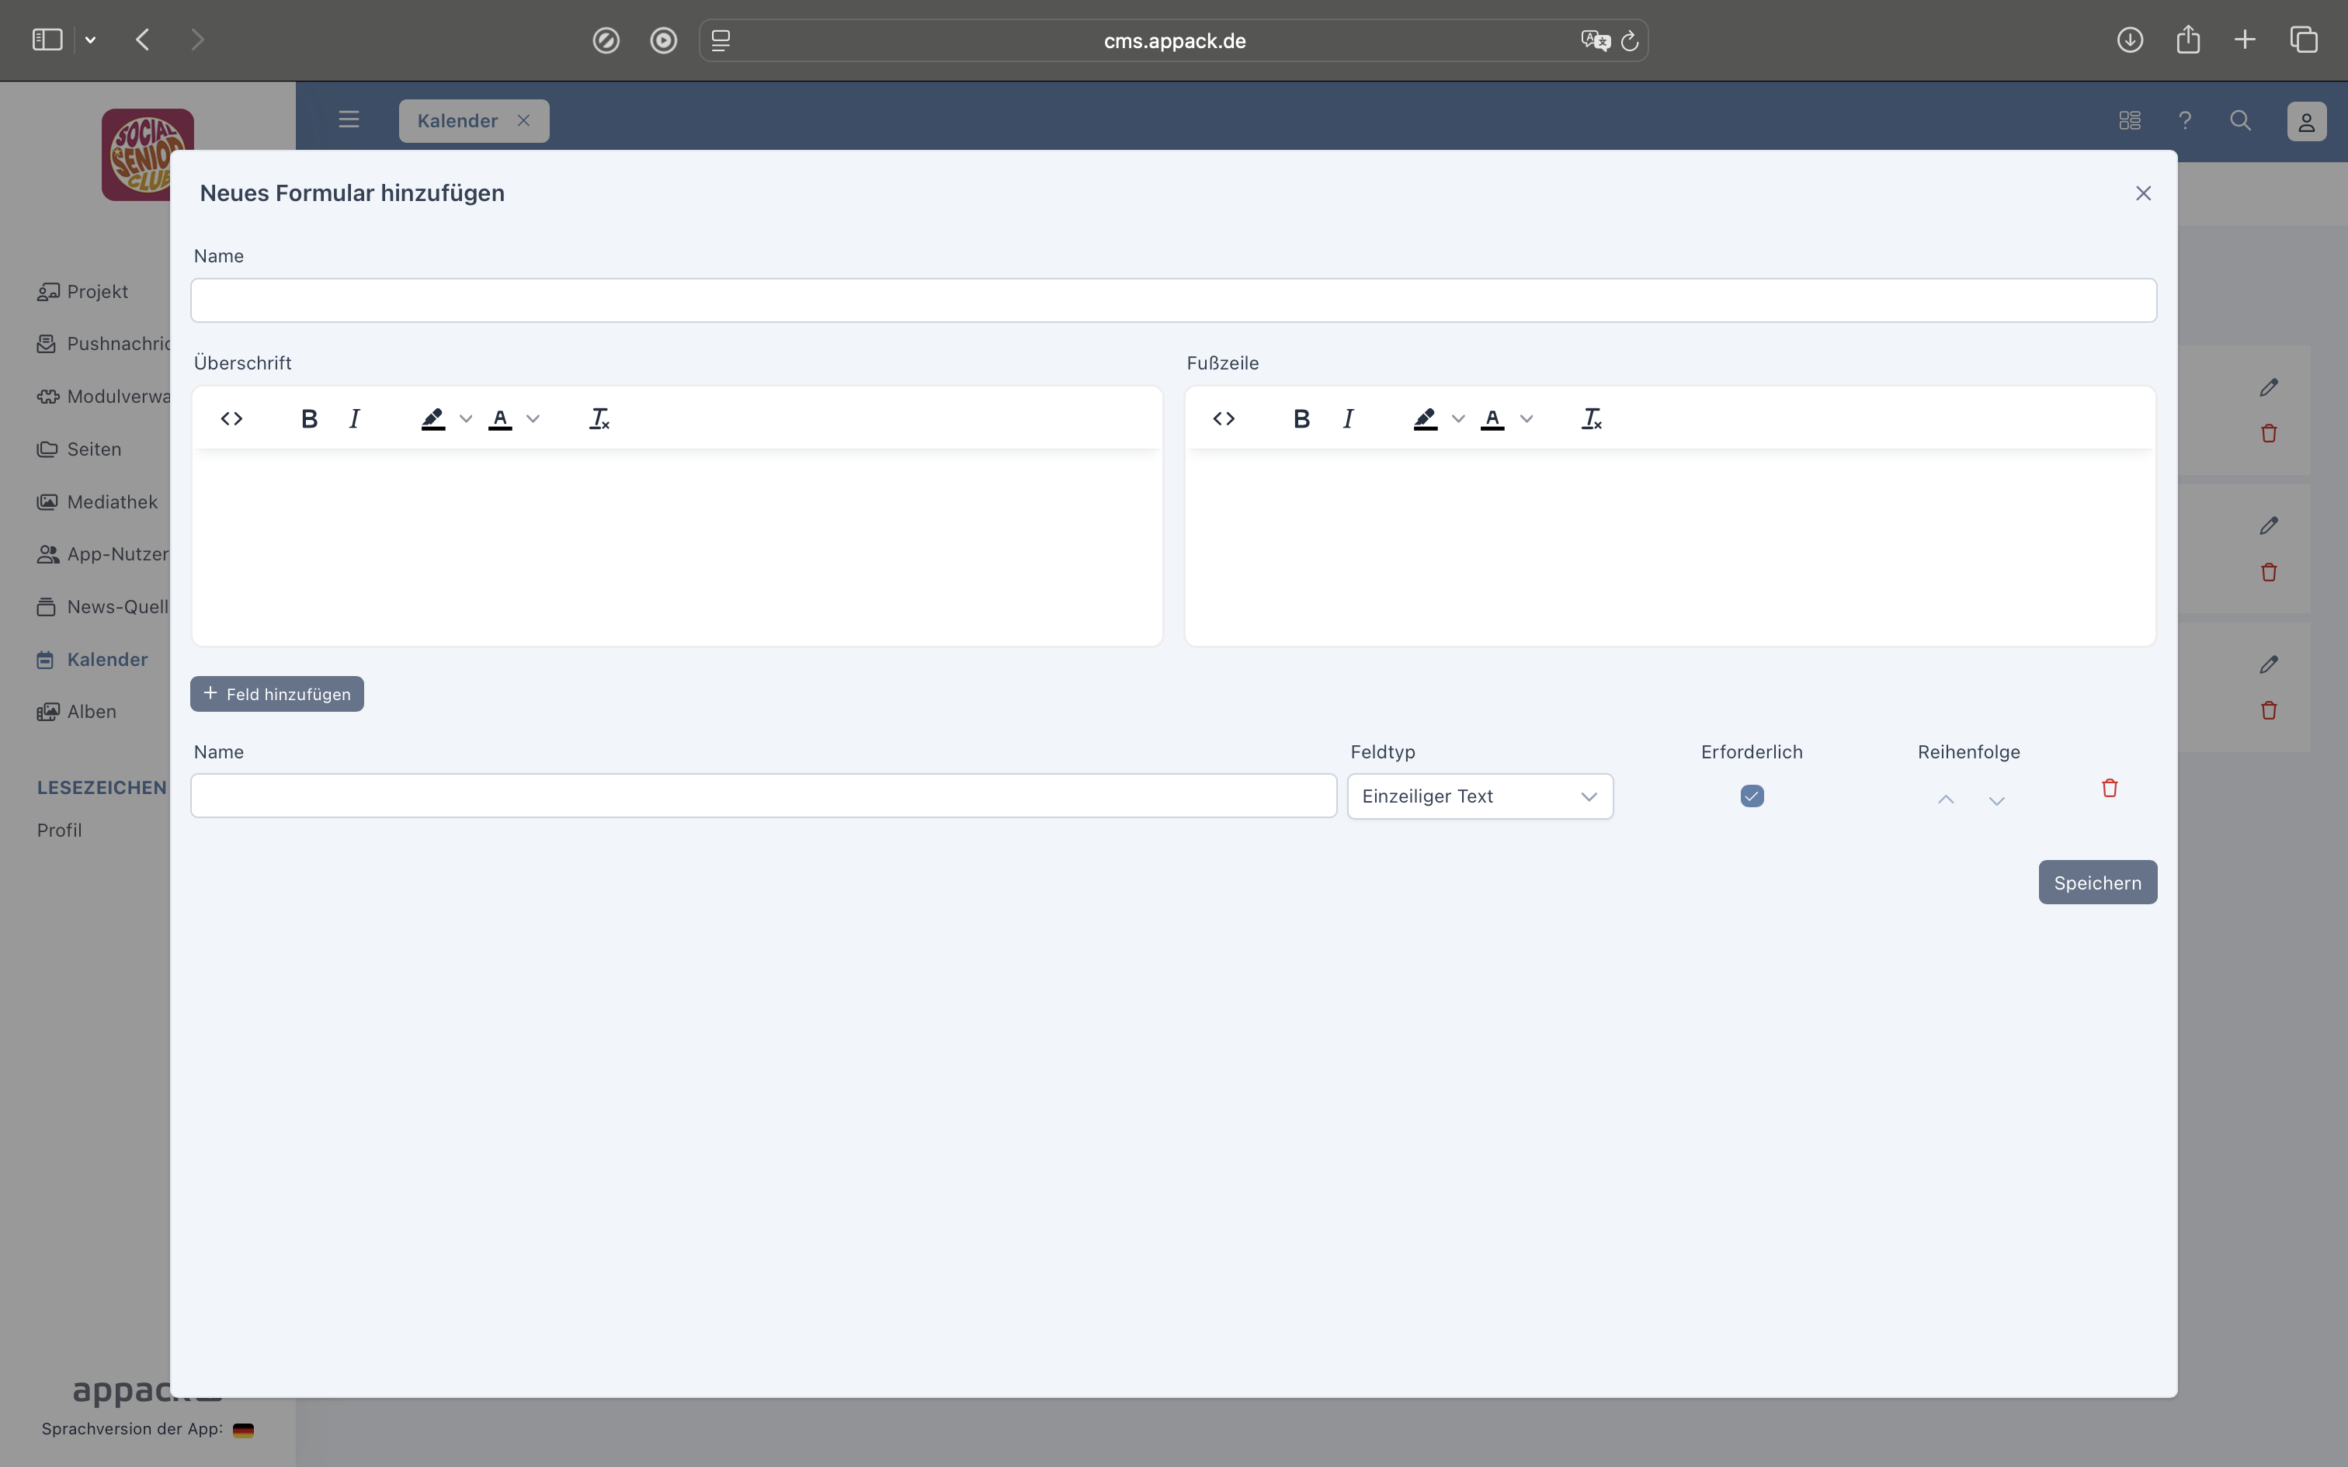
Task: Uncheck the Erforderlich checkbox
Action: (1752, 796)
